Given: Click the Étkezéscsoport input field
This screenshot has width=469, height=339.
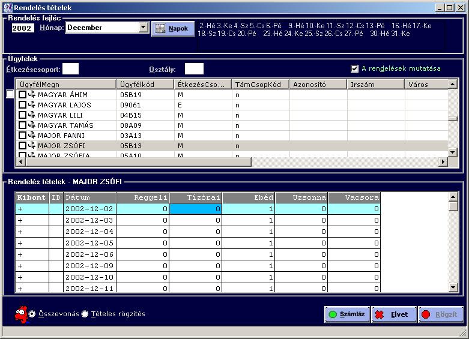Looking at the screenshot, I should [x=71, y=69].
